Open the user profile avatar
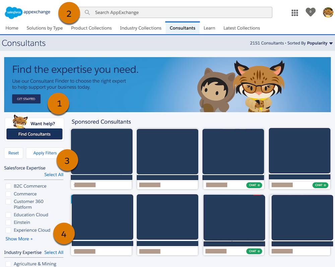 328,12
